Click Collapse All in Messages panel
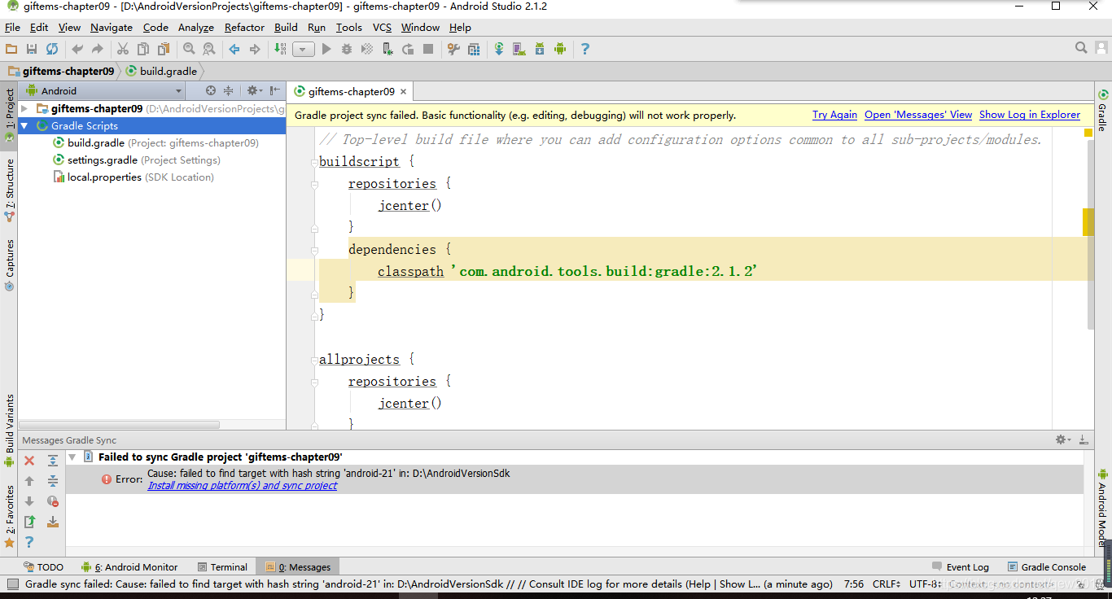The height and width of the screenshot is (599, 1112). (x=53, y=481)
